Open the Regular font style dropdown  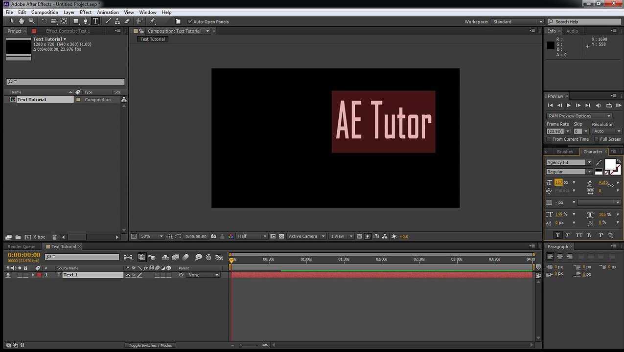569,172
